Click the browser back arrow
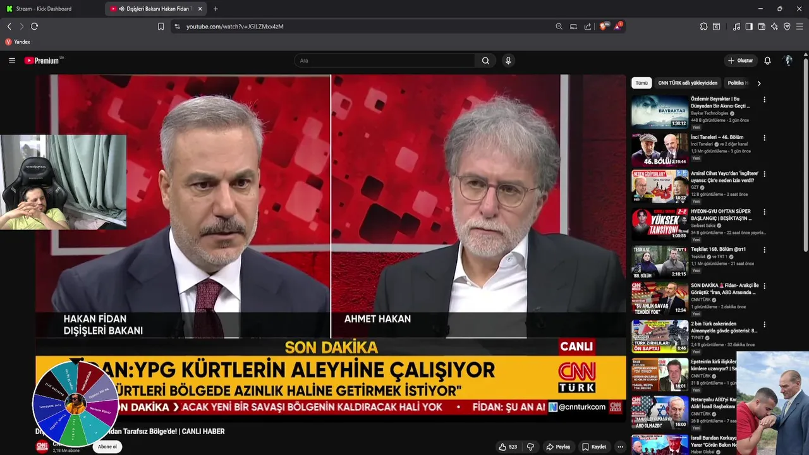The width and height of the screenshot is (809, 455). pyautogui.click(x=9, y=27)
